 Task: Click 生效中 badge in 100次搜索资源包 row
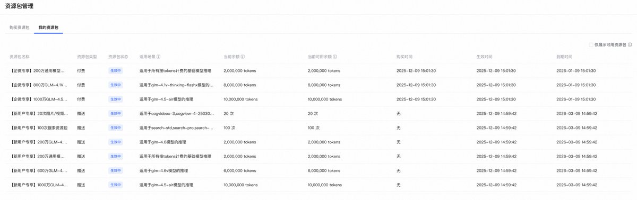point(115,128)
